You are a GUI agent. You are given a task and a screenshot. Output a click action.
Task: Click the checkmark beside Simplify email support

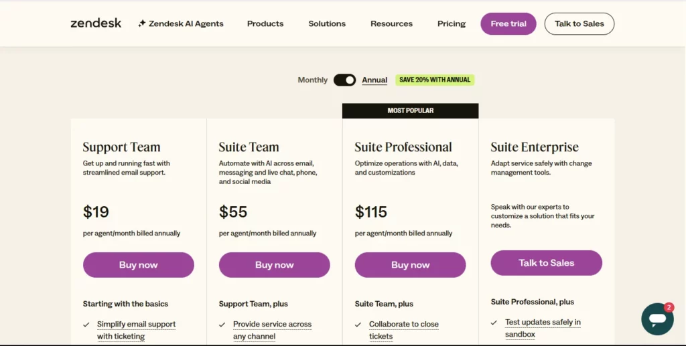click(86, 325)
